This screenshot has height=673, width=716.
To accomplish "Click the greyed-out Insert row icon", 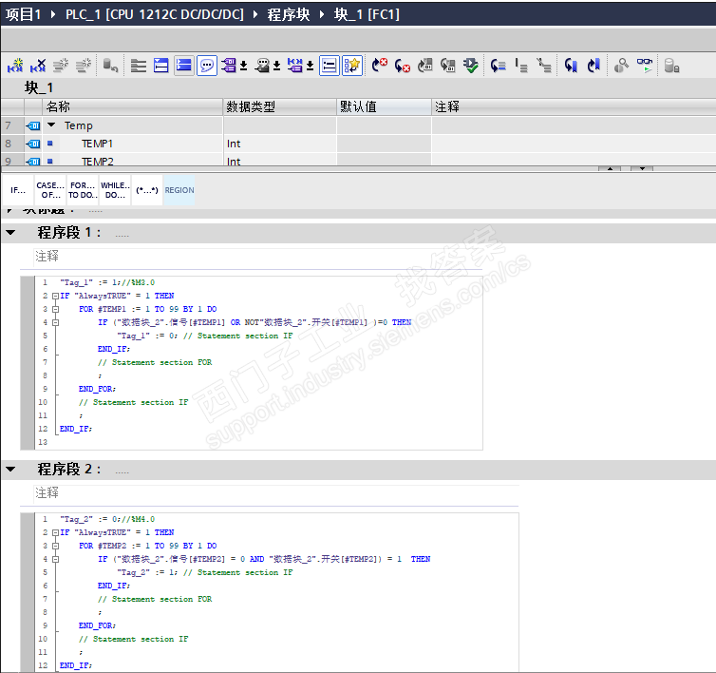I will [60, 66].
